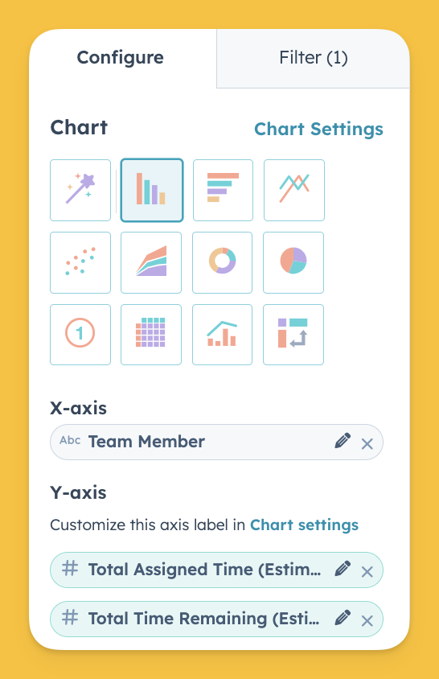Select the table grid chart type
The height and width of the screenshot is (679, 439).
151,335
